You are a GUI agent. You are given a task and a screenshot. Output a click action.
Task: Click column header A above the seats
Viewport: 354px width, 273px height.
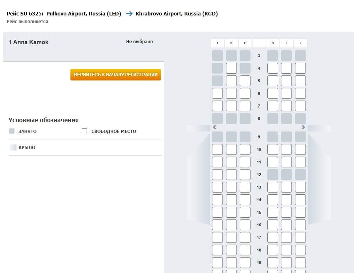(x=217, y=43)
